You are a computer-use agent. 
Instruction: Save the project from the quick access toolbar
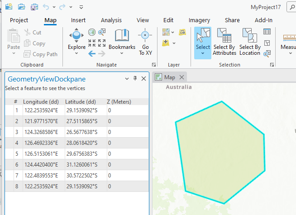[x=34, y=7]
